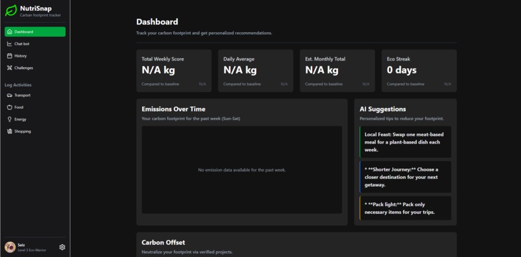Click the 'Carbon footprint tracker' tagline
521x257 pixels.
[x=40, y=15]
